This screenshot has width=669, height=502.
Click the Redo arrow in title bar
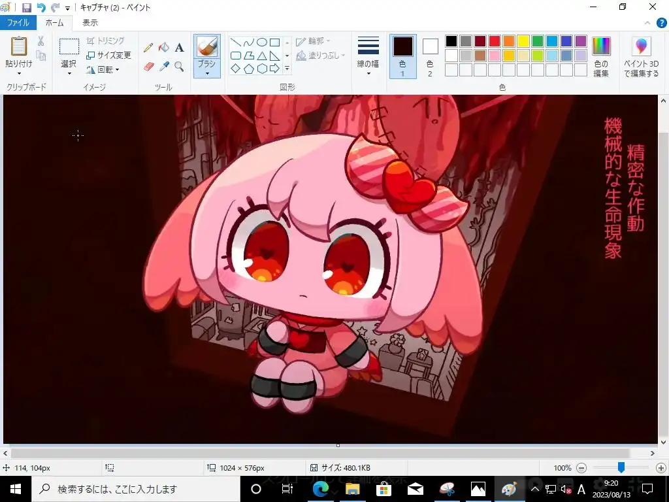(x=55, y=7)
